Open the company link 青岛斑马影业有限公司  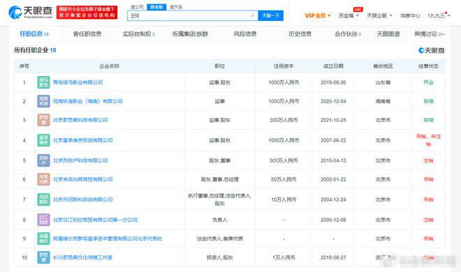78,82
